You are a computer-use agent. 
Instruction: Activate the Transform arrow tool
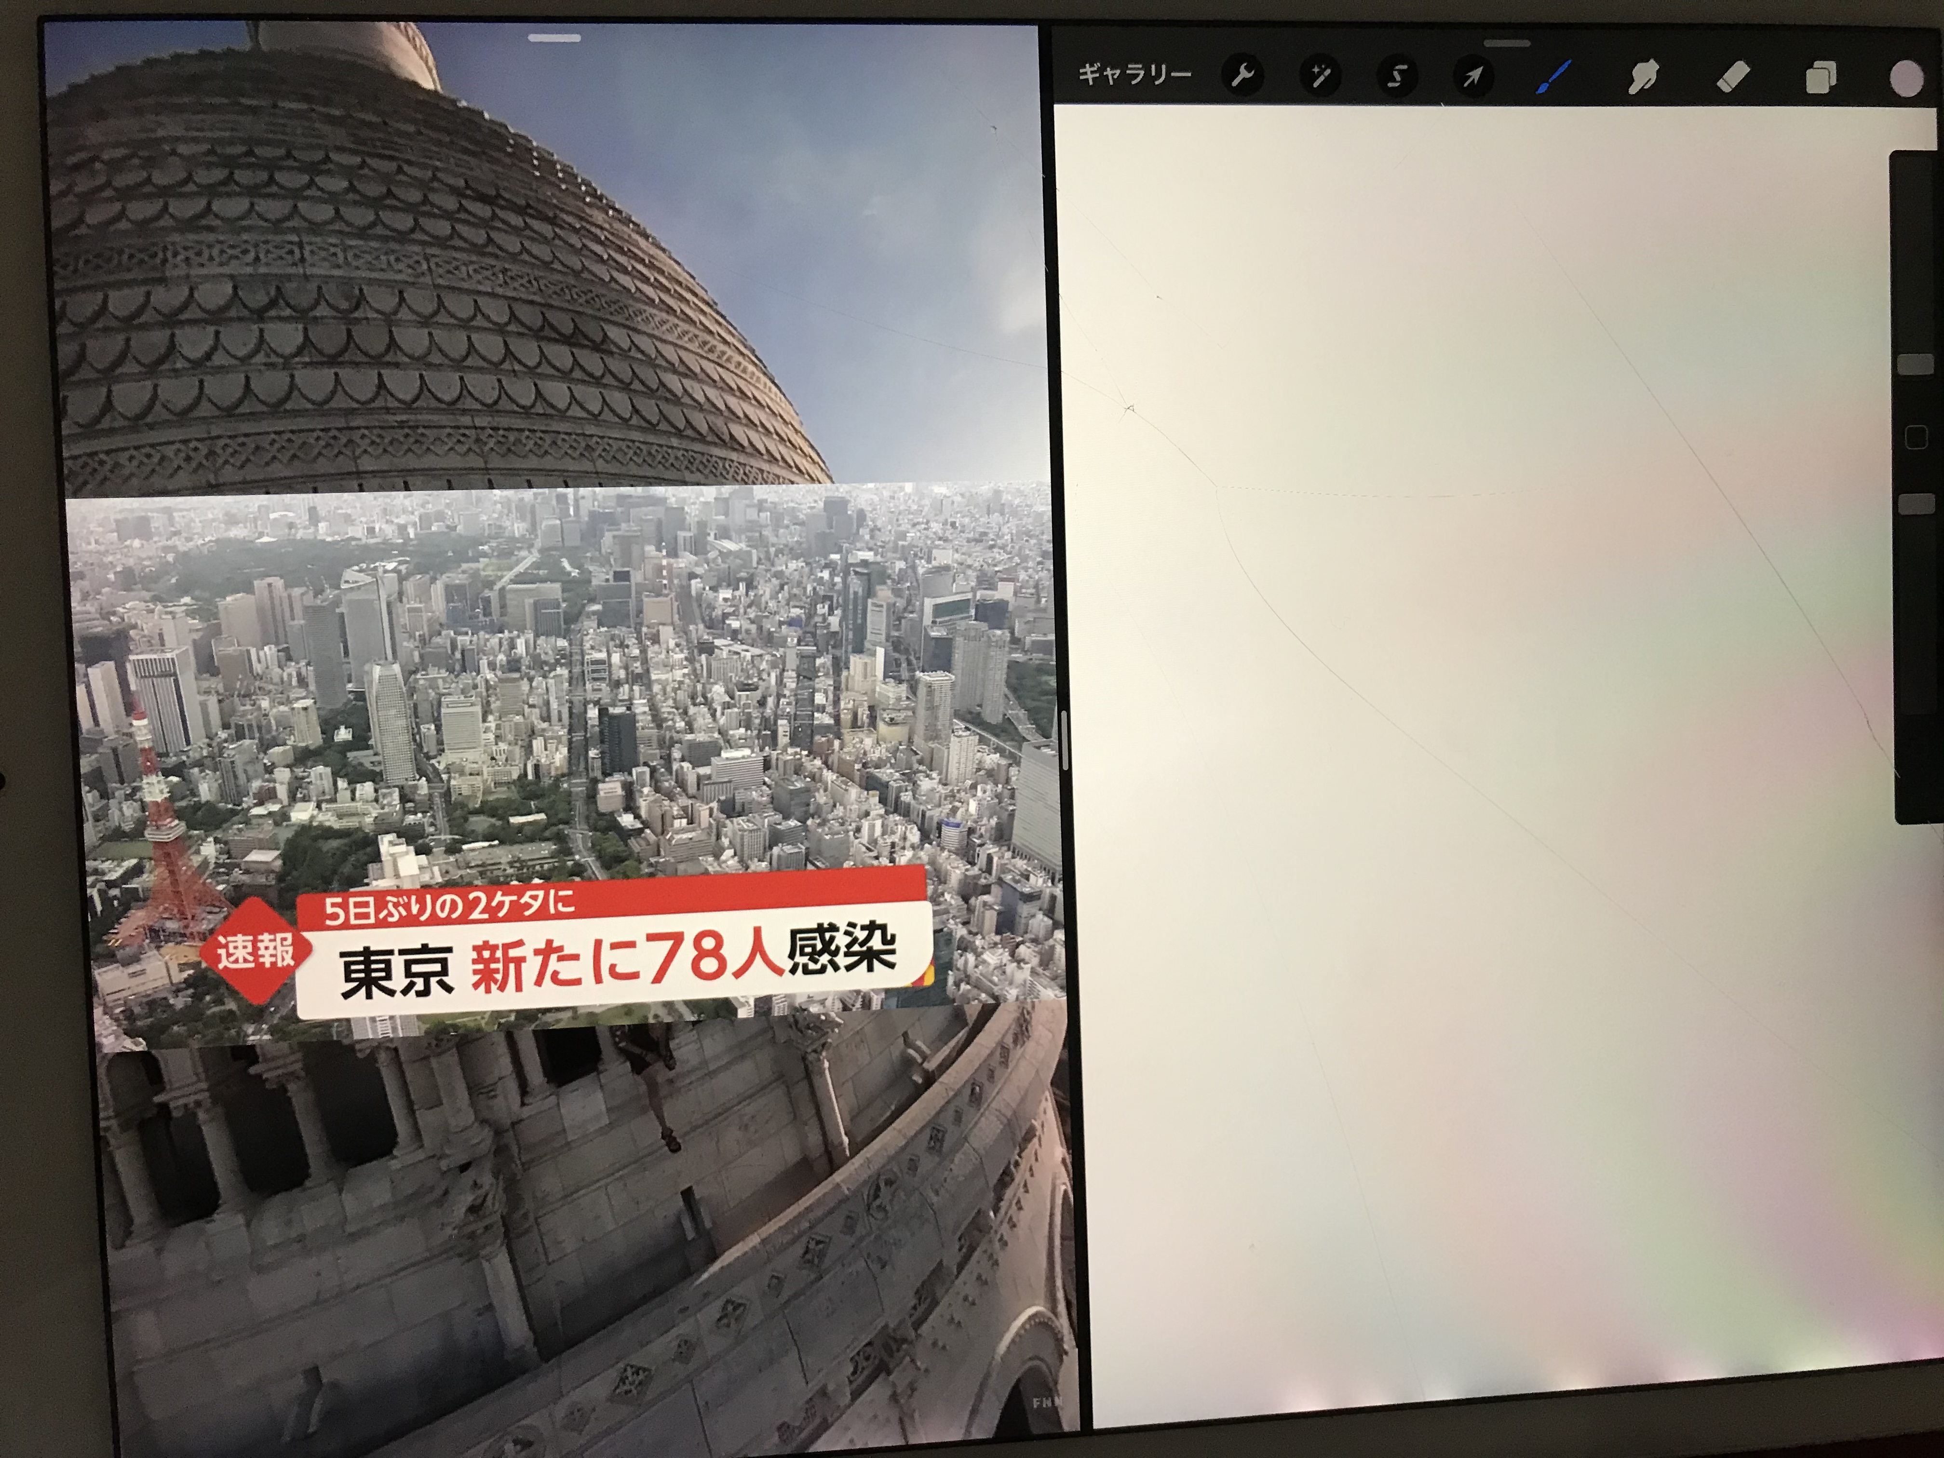click(1474, 77)
